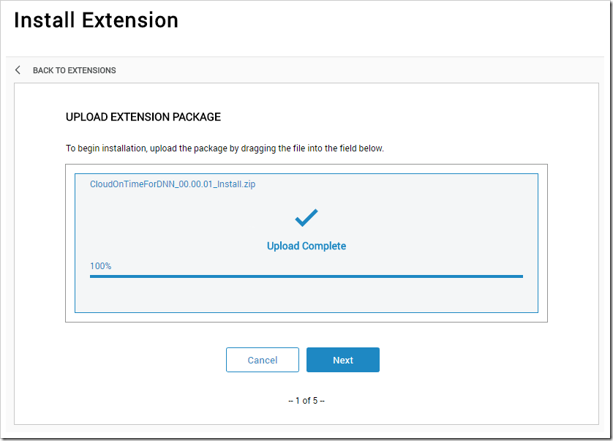Click the drag-the-file instruction sentence
The image size is (613, 441).
(x=225, y=148)
